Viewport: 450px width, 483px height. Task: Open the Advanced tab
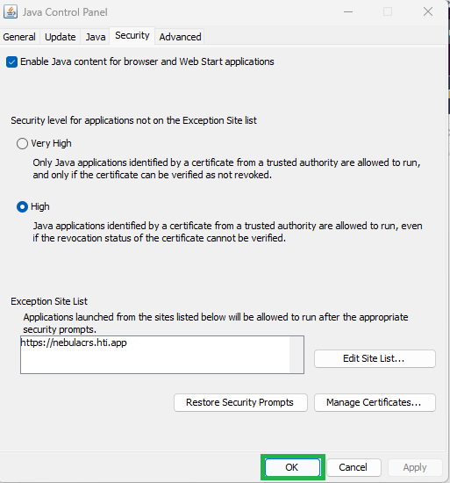point(180,37)
